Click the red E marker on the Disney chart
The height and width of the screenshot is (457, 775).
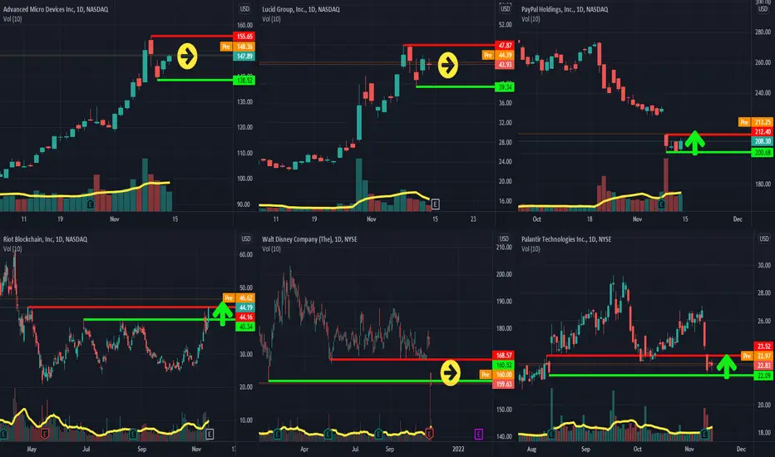(429, 434)
